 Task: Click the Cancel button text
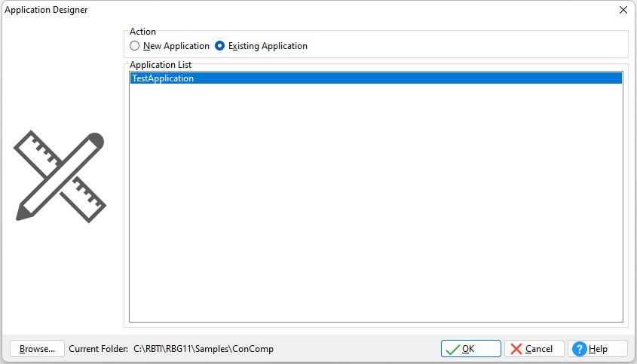539,349
